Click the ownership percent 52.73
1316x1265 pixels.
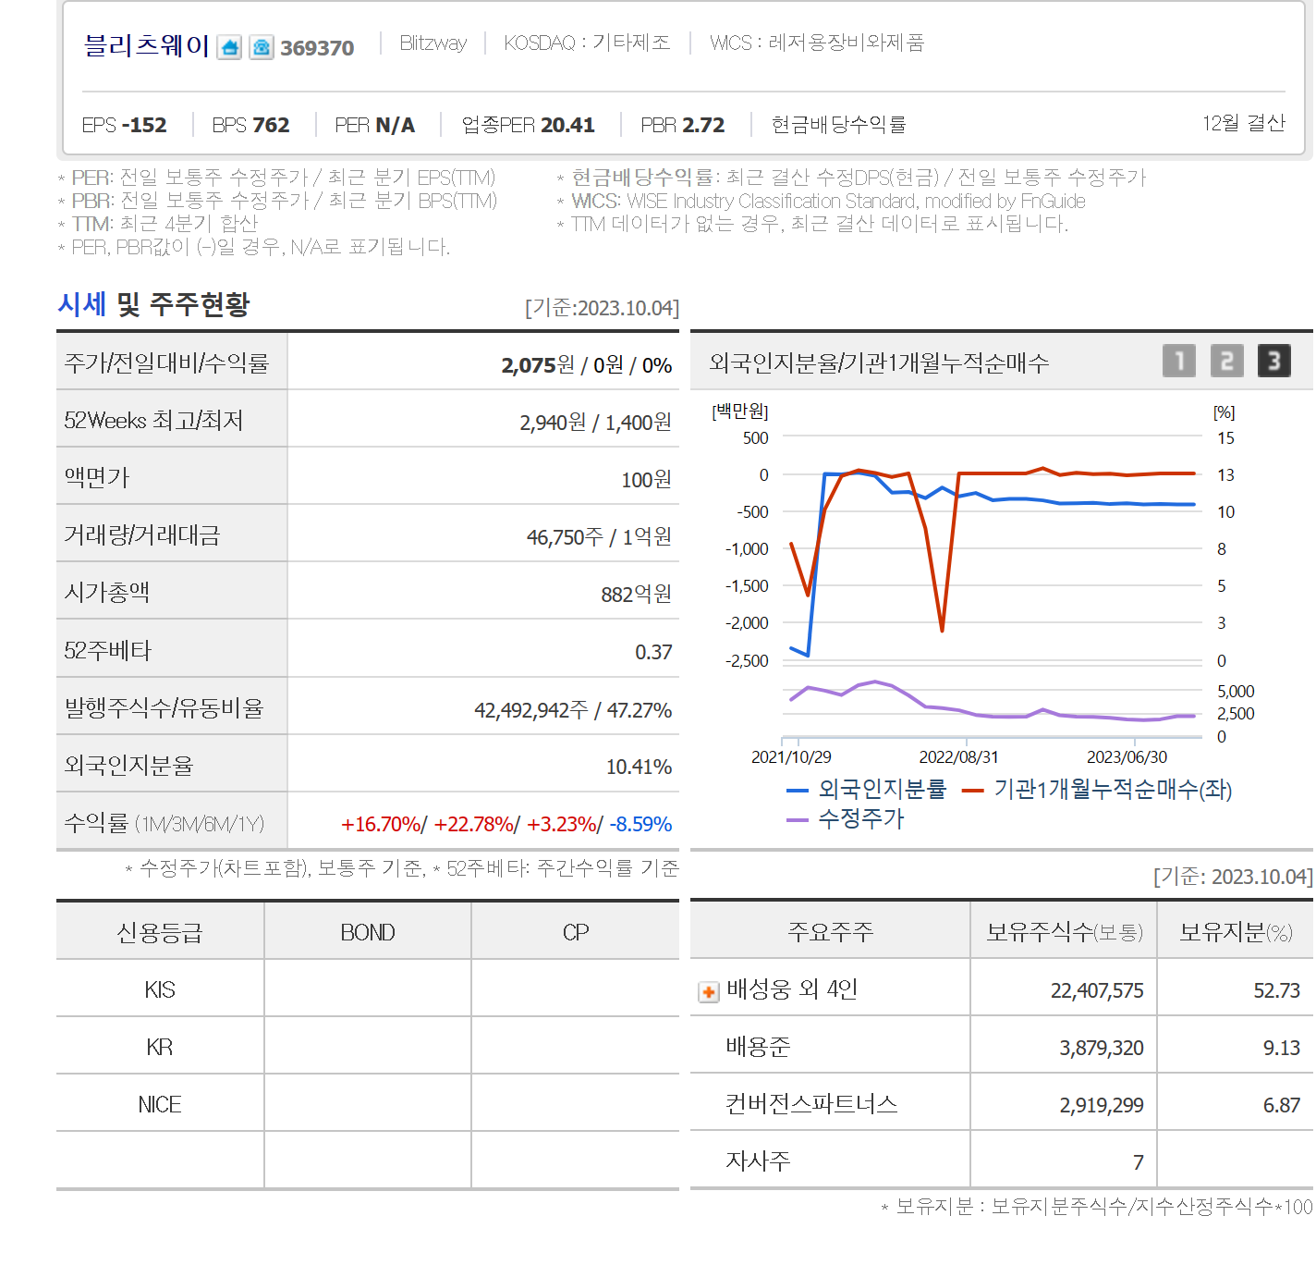point(1277,990)
